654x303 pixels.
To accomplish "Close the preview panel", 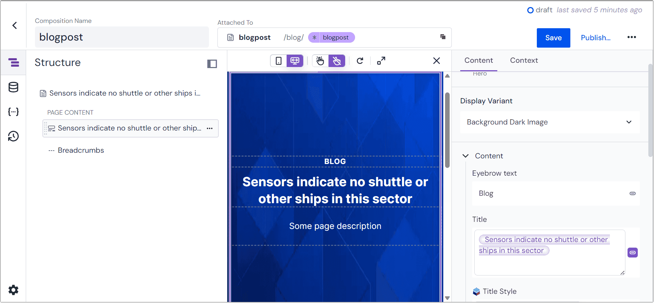I will click(437, 61).
